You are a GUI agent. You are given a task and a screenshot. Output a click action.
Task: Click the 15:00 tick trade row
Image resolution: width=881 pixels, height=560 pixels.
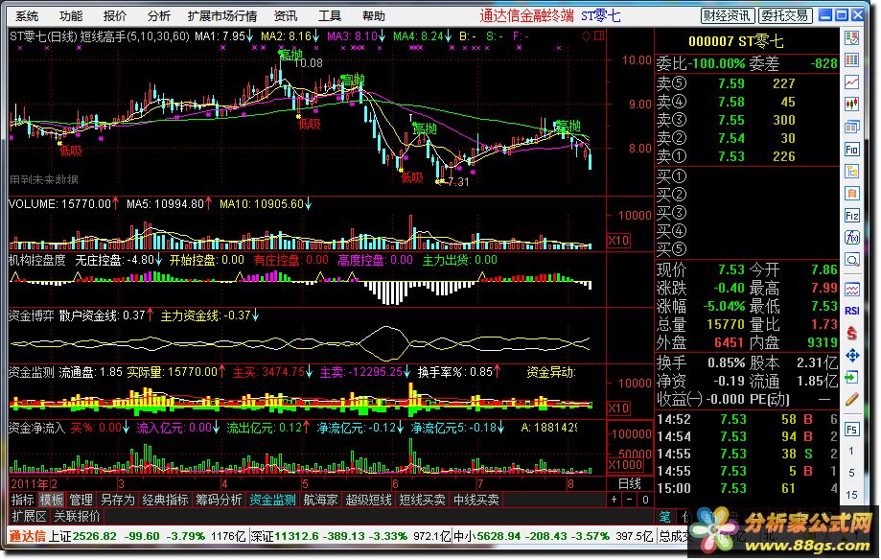pos(746,489)
